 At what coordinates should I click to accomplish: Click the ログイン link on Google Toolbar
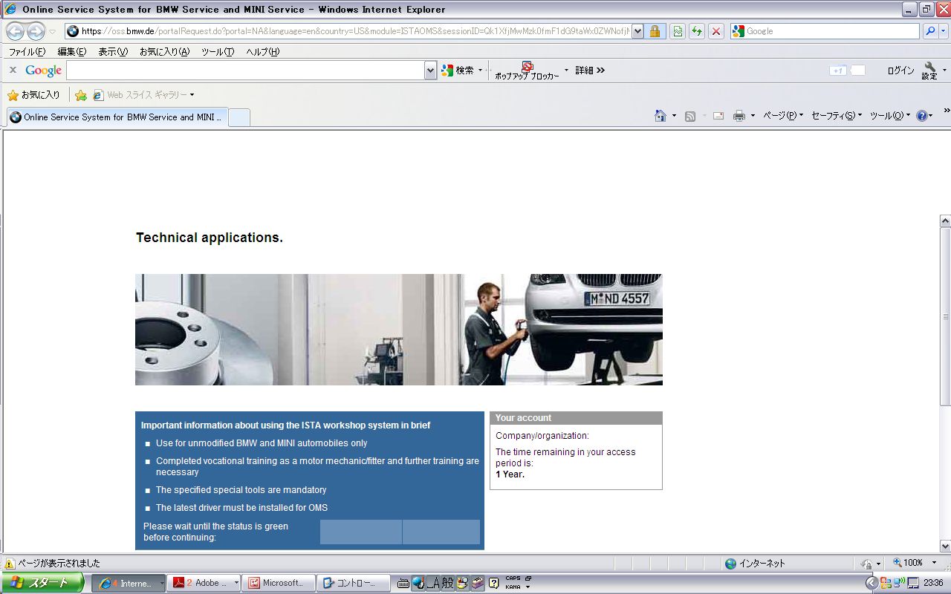click(x=900, y=71)
